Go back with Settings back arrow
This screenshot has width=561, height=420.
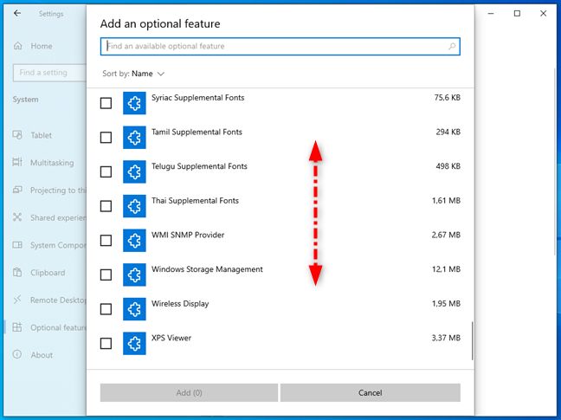click(17, 13)
